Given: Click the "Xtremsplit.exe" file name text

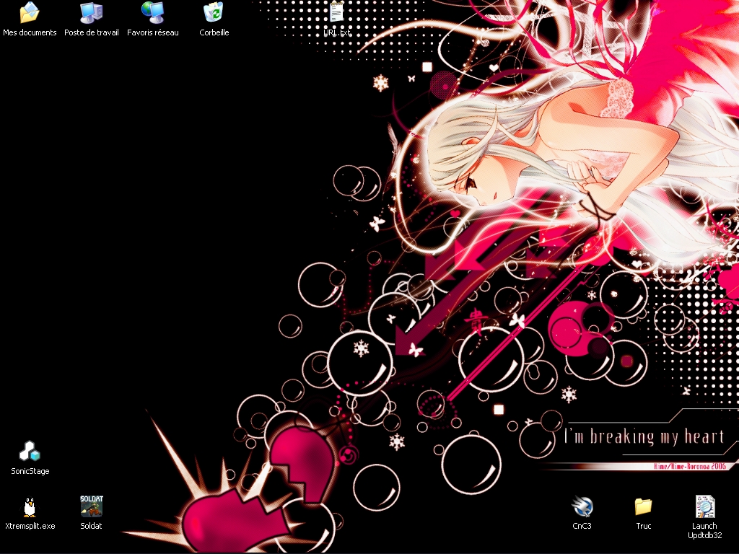Looking at the screenshot, I should coord(30,526).
